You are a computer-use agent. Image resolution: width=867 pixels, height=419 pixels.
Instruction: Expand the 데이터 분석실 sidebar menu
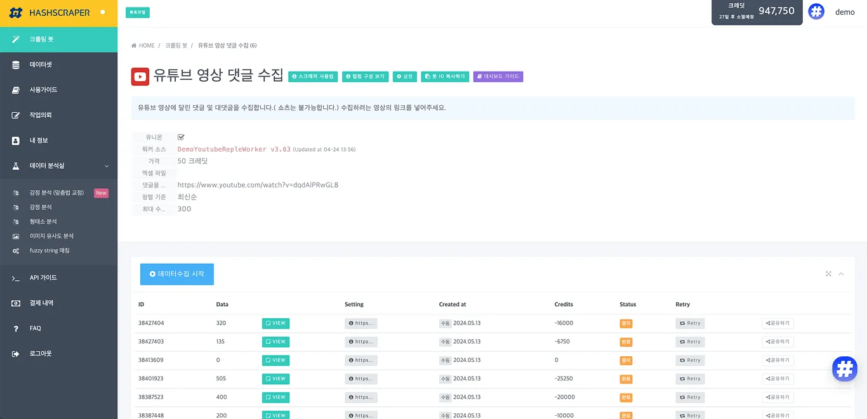point(58,166)
